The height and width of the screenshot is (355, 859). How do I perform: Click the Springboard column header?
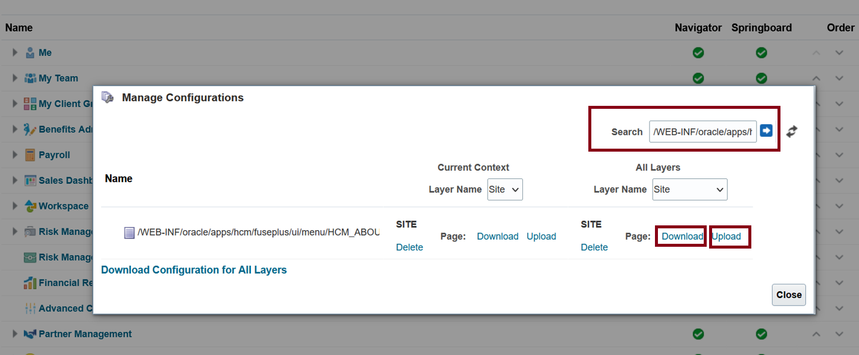coord(761,28)
